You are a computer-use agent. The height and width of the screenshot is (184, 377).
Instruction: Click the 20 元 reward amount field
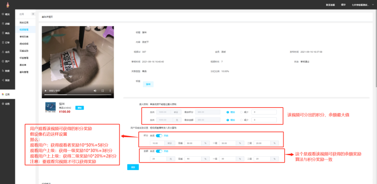point(158,159)
